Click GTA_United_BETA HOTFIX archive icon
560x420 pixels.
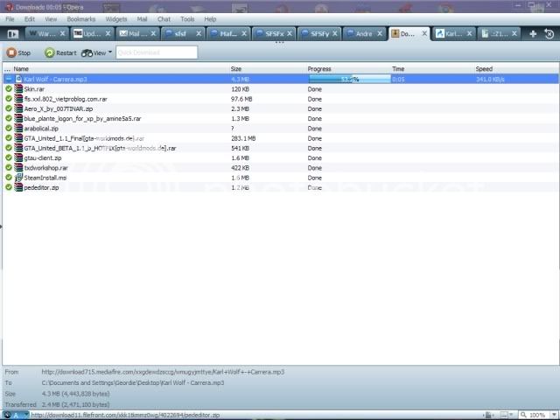click(18, 148)
